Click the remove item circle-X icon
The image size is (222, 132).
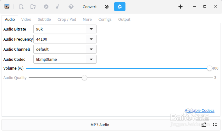pyautogui.click(x=46, y=7)
